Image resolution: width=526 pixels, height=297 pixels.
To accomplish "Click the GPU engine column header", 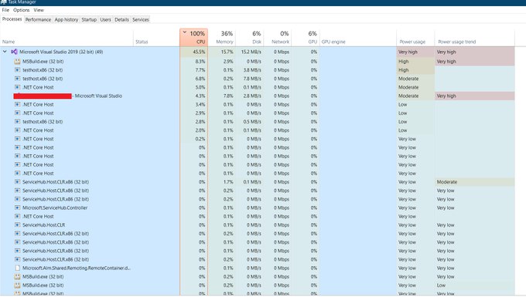I will [x=358, y=38].
